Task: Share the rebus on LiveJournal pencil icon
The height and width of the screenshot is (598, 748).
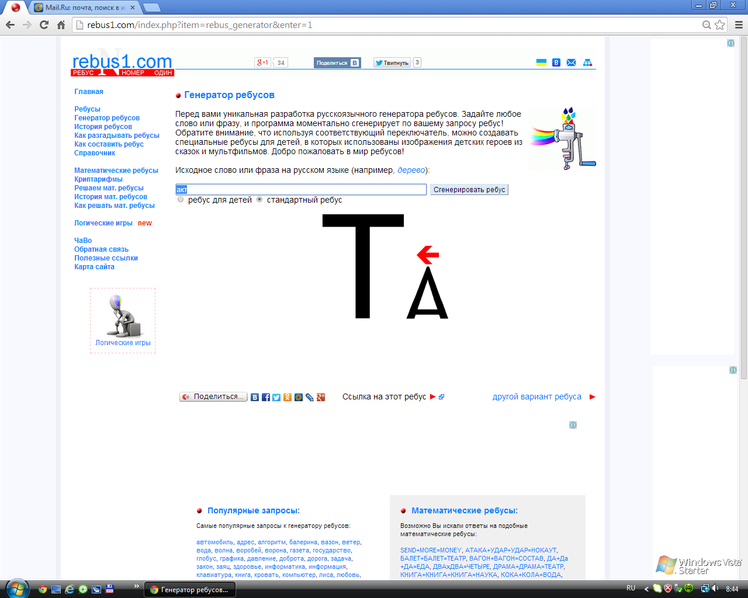Action: point(310,397)
